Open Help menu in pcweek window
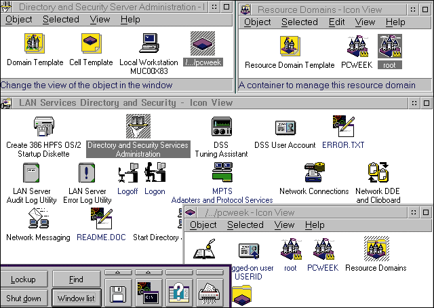This screenshot has height=308, width=434. [x=315, y=225]
